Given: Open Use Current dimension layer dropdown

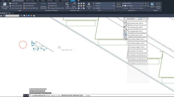Looking at the screenshot, I should pyautogui.click(x=141, y=6).
